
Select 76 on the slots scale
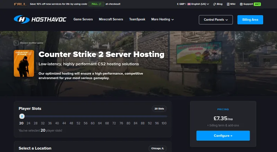coord(121,123)
